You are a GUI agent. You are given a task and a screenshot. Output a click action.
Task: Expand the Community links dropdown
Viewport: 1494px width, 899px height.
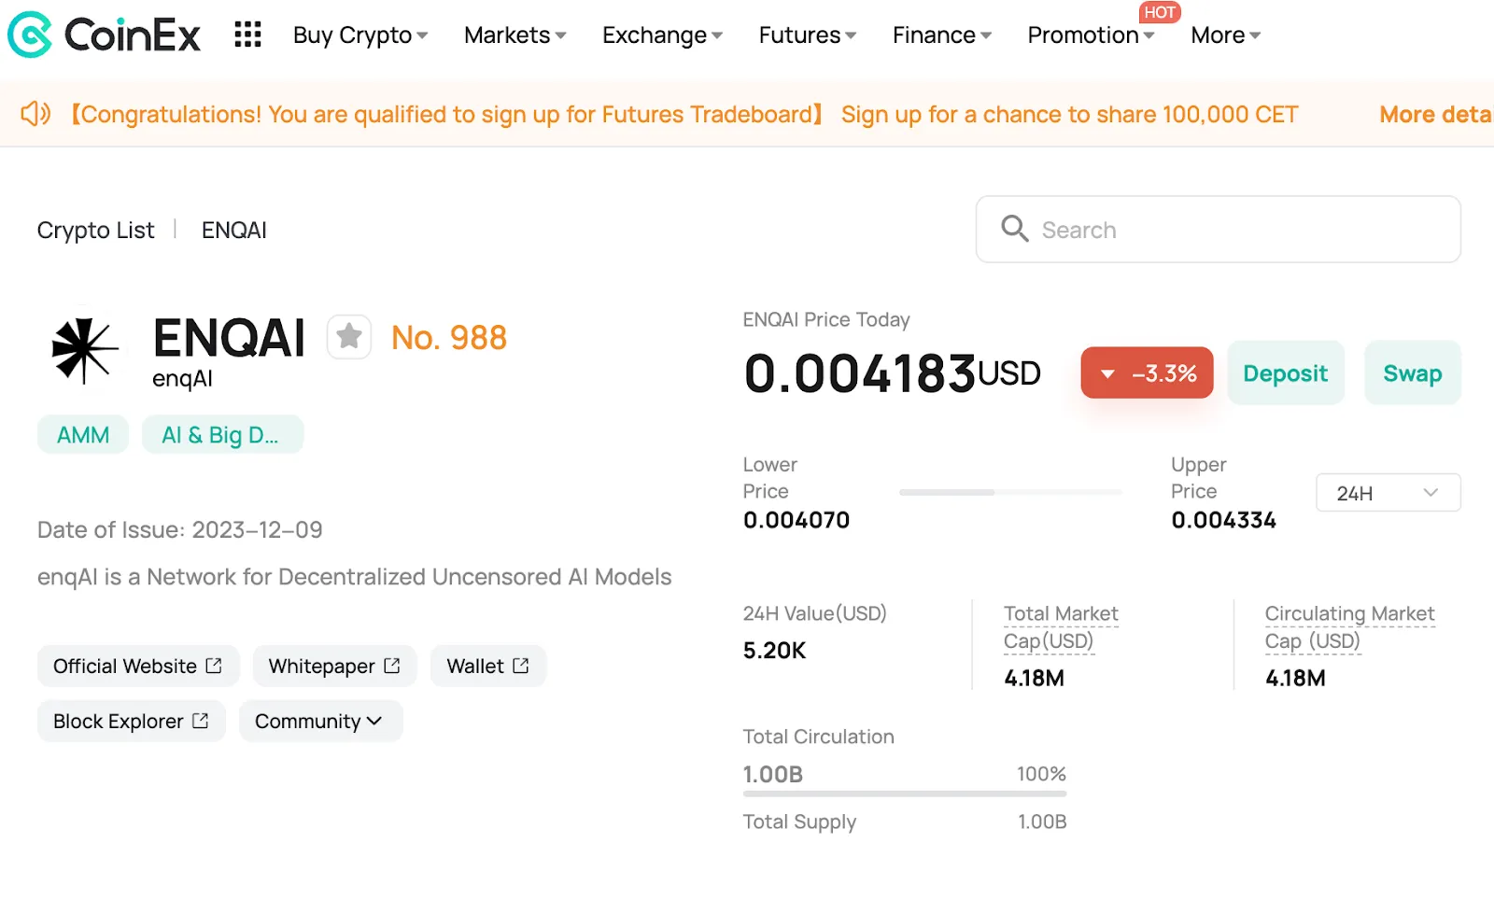click(320, 721)
